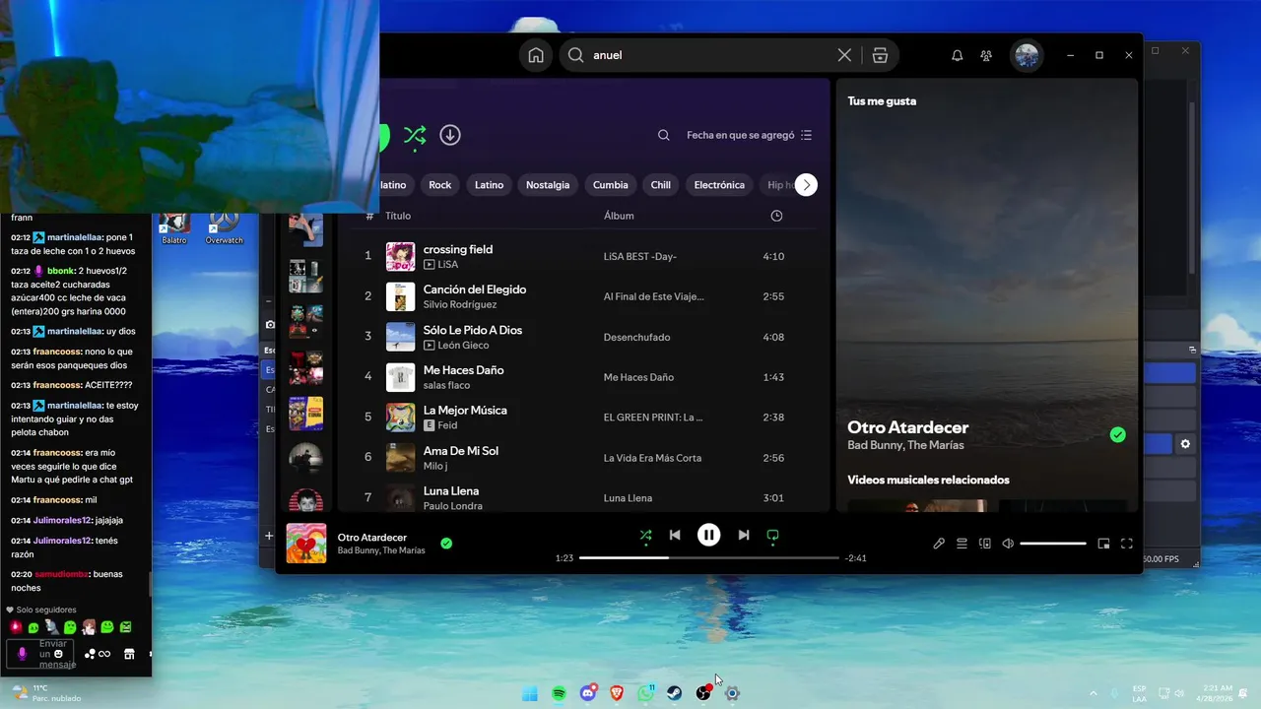
Task: Open 'La Vida Era Más Corta' album
Action: point(652,458)
